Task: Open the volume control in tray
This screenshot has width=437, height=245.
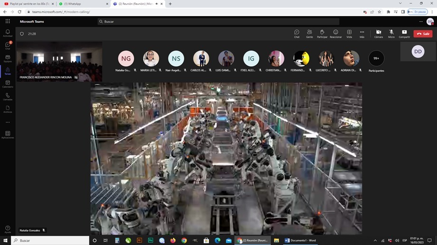Action: click(x=397, y=240)
